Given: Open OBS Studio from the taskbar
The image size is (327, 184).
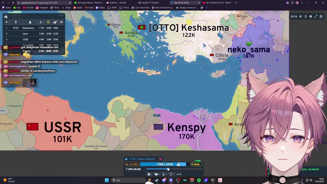Looking at the screenshot, I should 178,180.
